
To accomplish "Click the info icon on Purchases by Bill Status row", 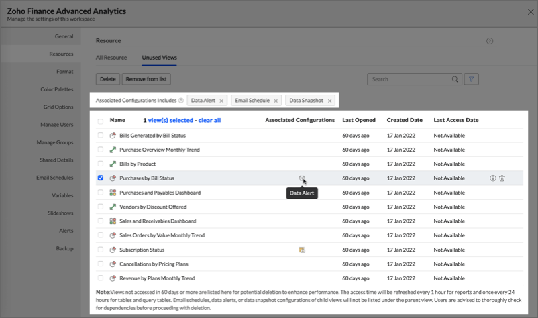I will pos(492,178).
